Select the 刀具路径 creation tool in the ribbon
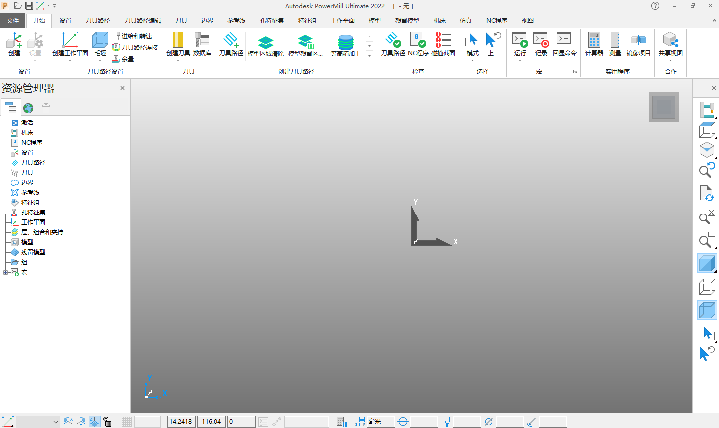Viewport: 719px width, 428px height. tap(231, 45)
